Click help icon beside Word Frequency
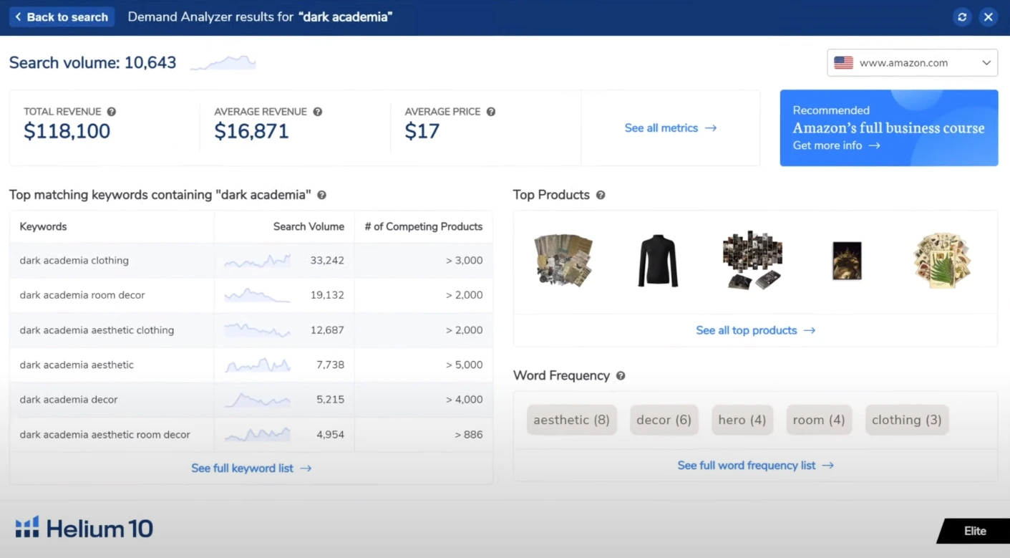 pyautogui.click(x=621, y=376)
